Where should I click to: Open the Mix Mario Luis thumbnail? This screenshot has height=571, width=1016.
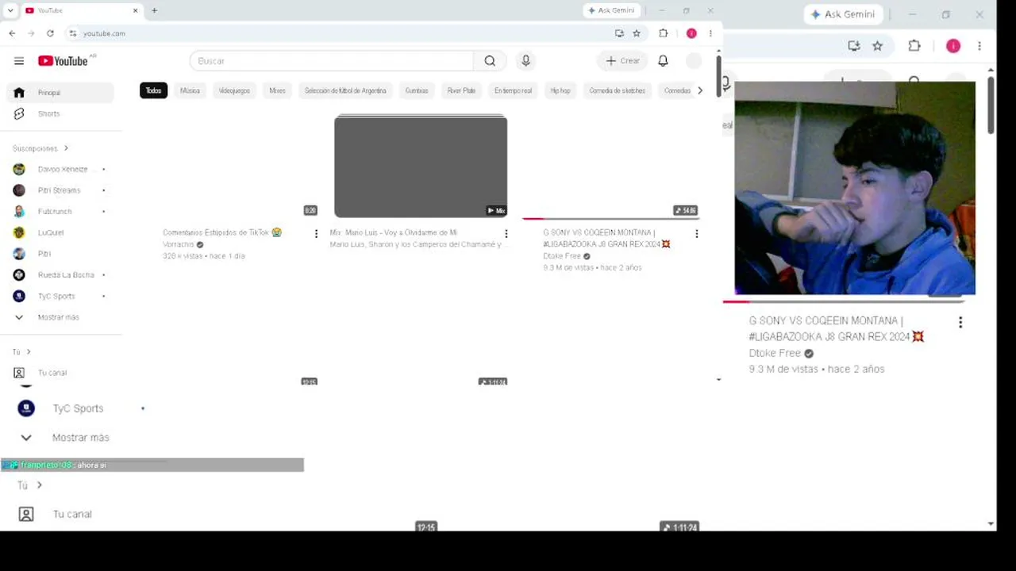421,166
